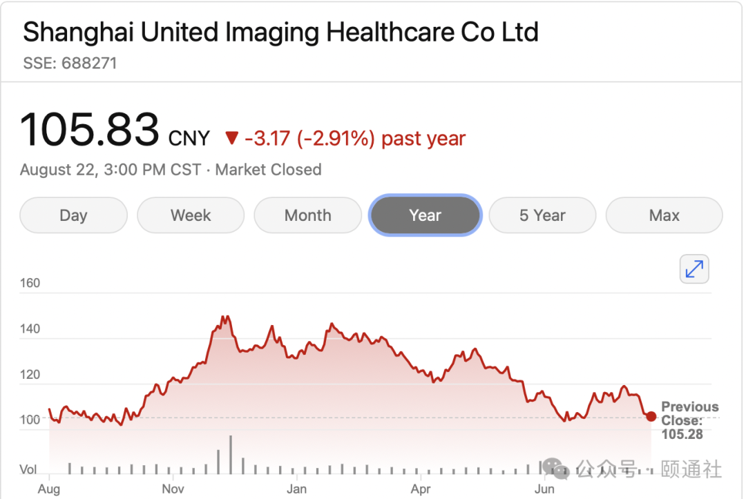Viewport: 746px width, 499px height.
Task: Open the 5 Year time range
Action: tap(542, 215)
